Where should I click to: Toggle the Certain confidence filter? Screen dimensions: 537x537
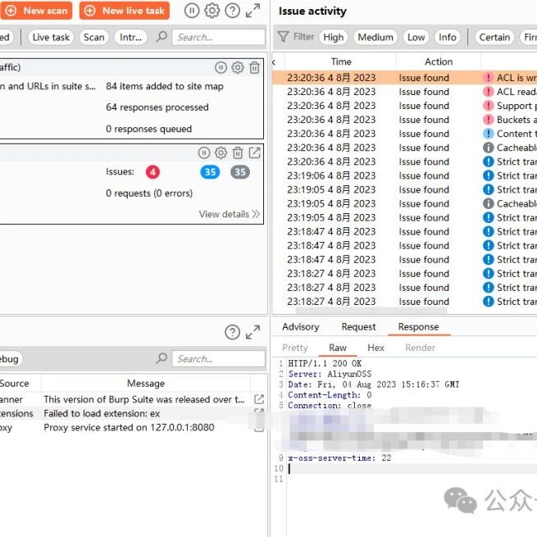[494, 37]
